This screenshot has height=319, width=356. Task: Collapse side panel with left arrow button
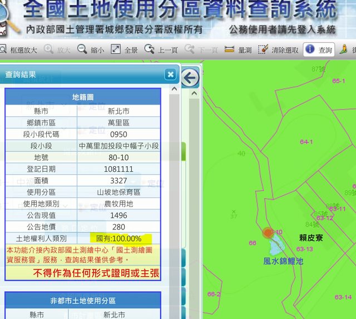coord(190,78)
